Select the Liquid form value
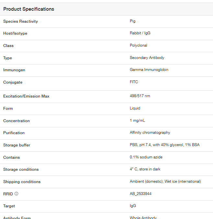 (x=135, y=108)
